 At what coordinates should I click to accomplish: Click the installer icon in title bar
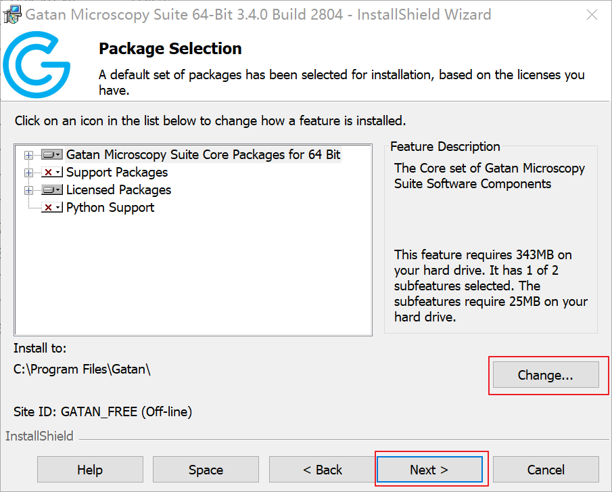pos(11,14)
